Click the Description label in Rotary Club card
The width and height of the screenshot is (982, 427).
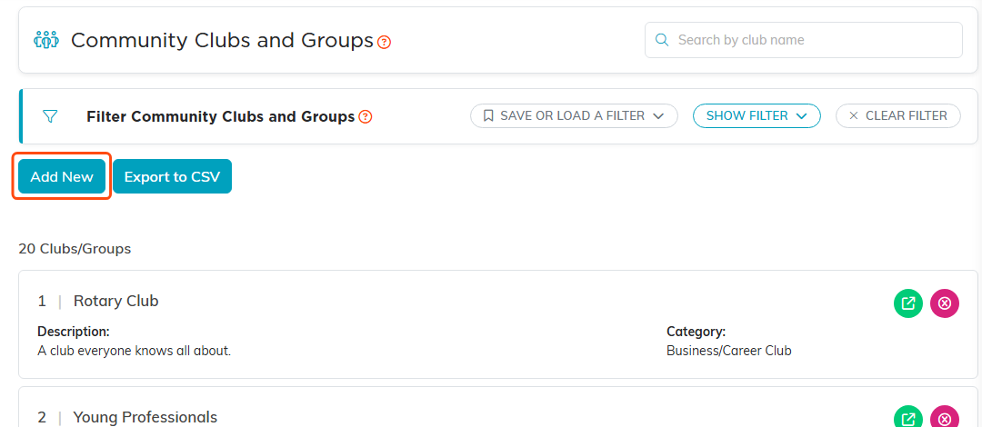[74, 332]
